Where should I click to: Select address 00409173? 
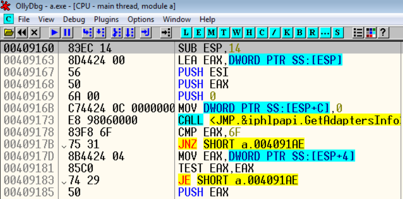(x=29, y=120)
